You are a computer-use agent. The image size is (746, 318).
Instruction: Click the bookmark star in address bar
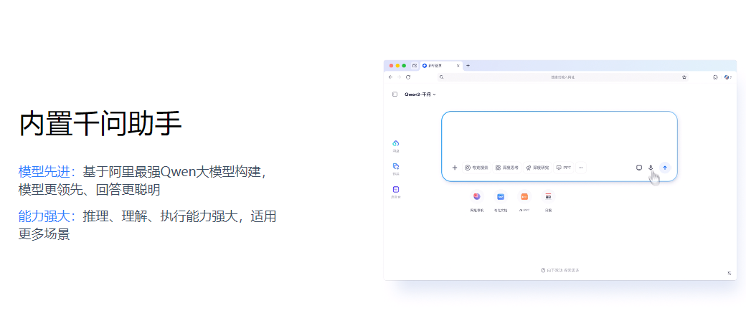684,77
